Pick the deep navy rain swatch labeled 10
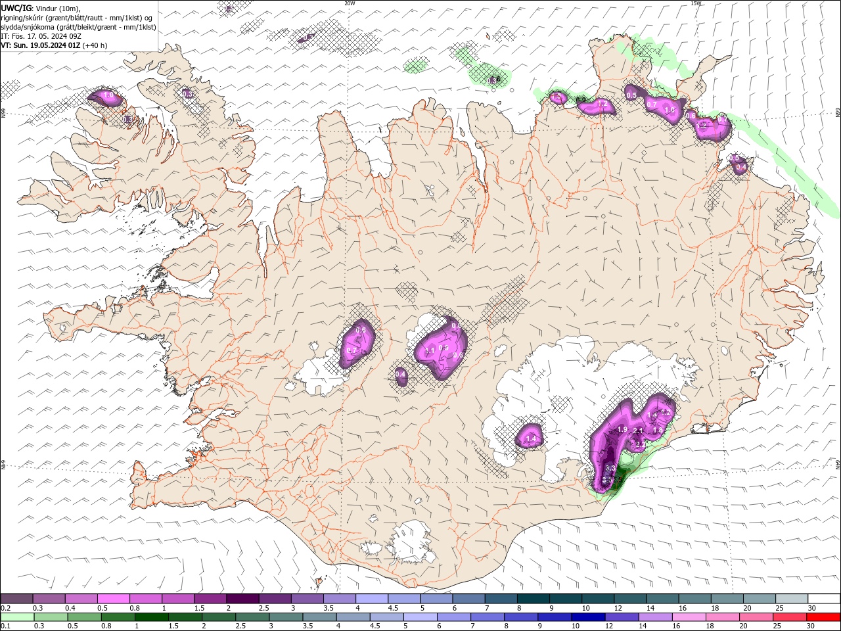The height and width of the screenshot is (631, 841). [587, 617]
